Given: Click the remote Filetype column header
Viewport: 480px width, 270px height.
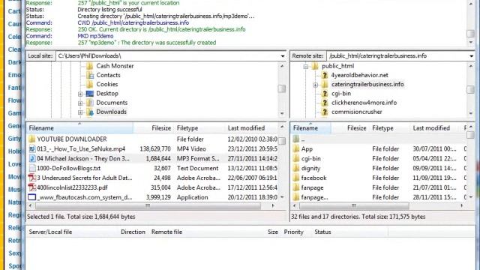Looking at the screenshot, I should point(382,128).
